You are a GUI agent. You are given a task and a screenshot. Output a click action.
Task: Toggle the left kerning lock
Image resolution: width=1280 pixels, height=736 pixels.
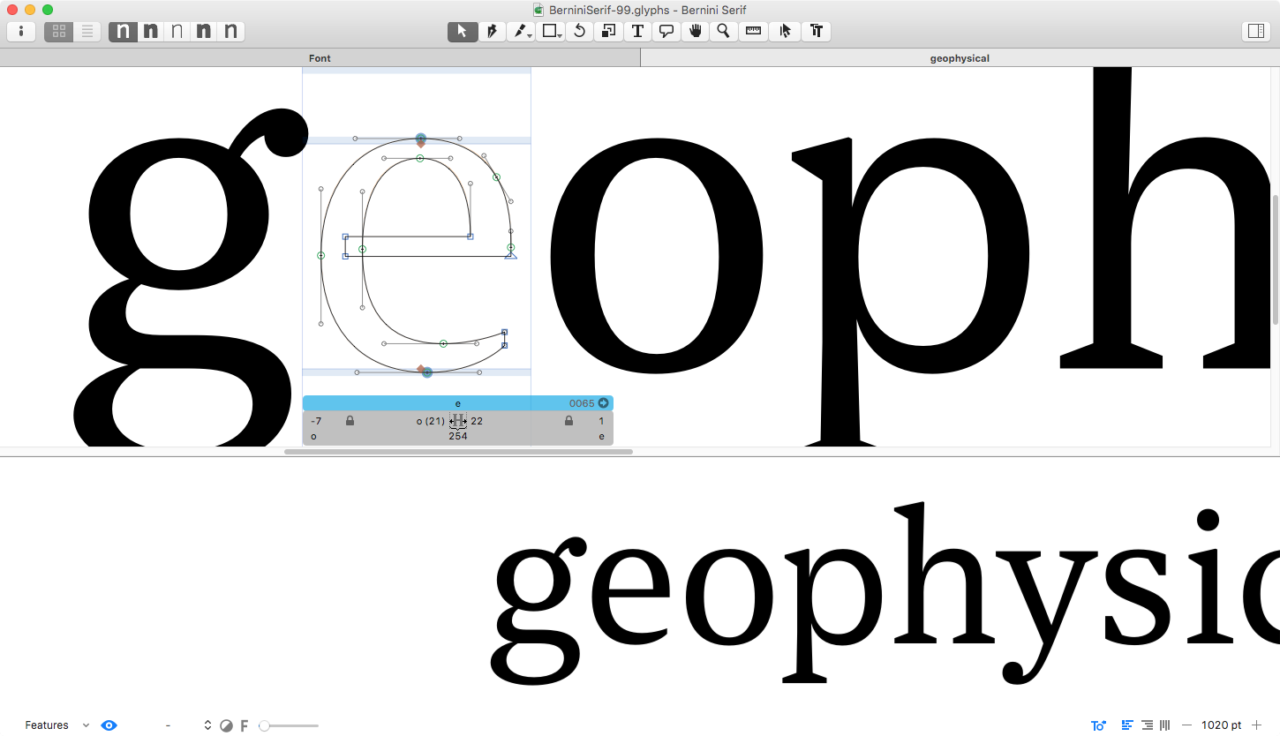pyautogui.click(x=350, y=421)
